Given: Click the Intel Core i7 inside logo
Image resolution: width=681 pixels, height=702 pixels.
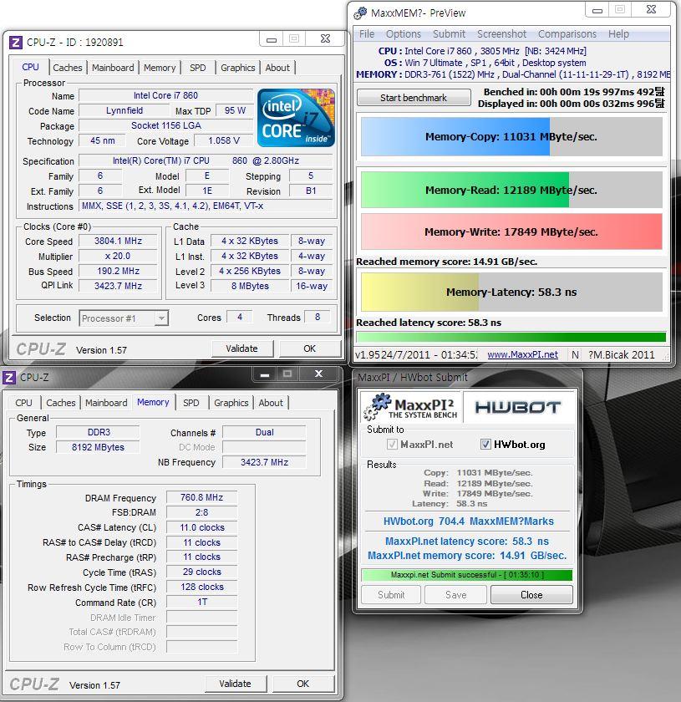Looking at the screenshot, I should [296, 118].
